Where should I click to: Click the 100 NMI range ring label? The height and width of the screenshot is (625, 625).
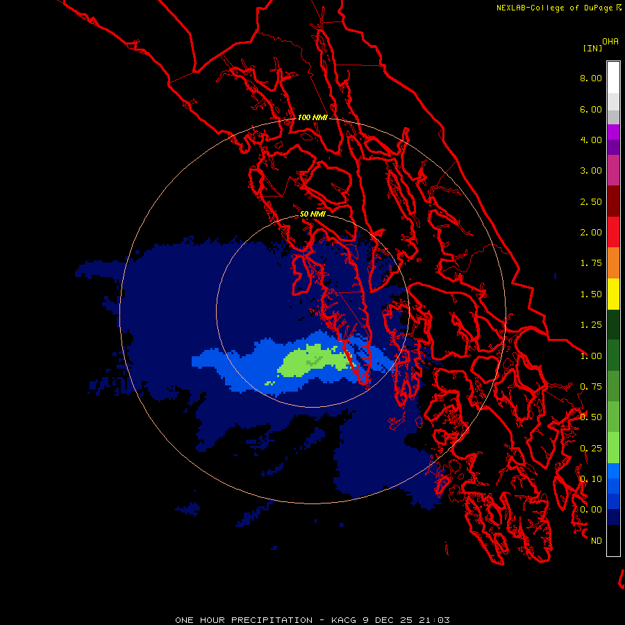click(x=313, y=117)
